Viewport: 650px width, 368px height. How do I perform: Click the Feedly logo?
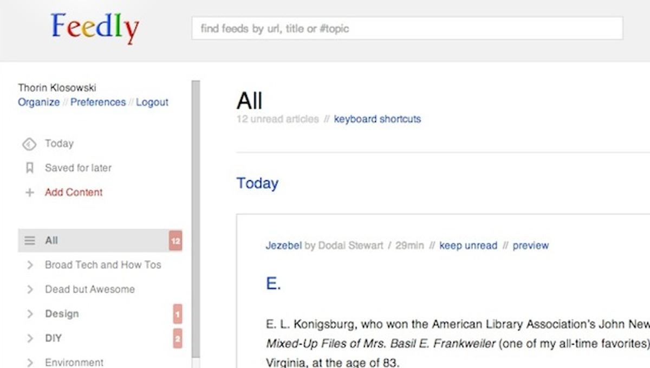(x=95, y=28)
